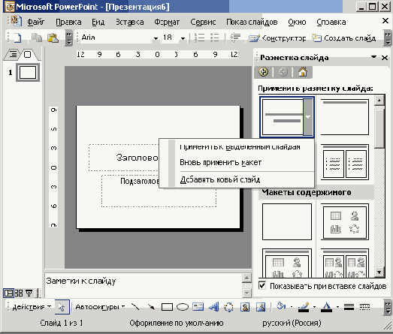Click the Fill Color bucket

[281, 306]
